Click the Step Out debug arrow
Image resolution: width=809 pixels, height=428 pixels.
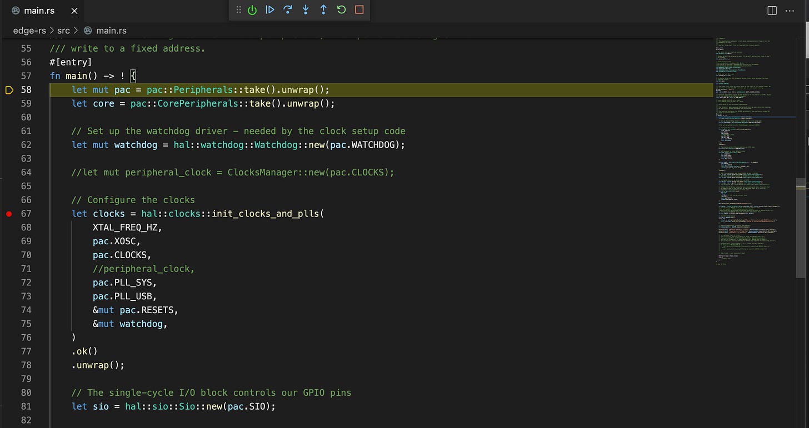click(323, 9)
